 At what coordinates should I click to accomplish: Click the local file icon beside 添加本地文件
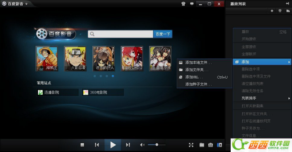point(181,63)
